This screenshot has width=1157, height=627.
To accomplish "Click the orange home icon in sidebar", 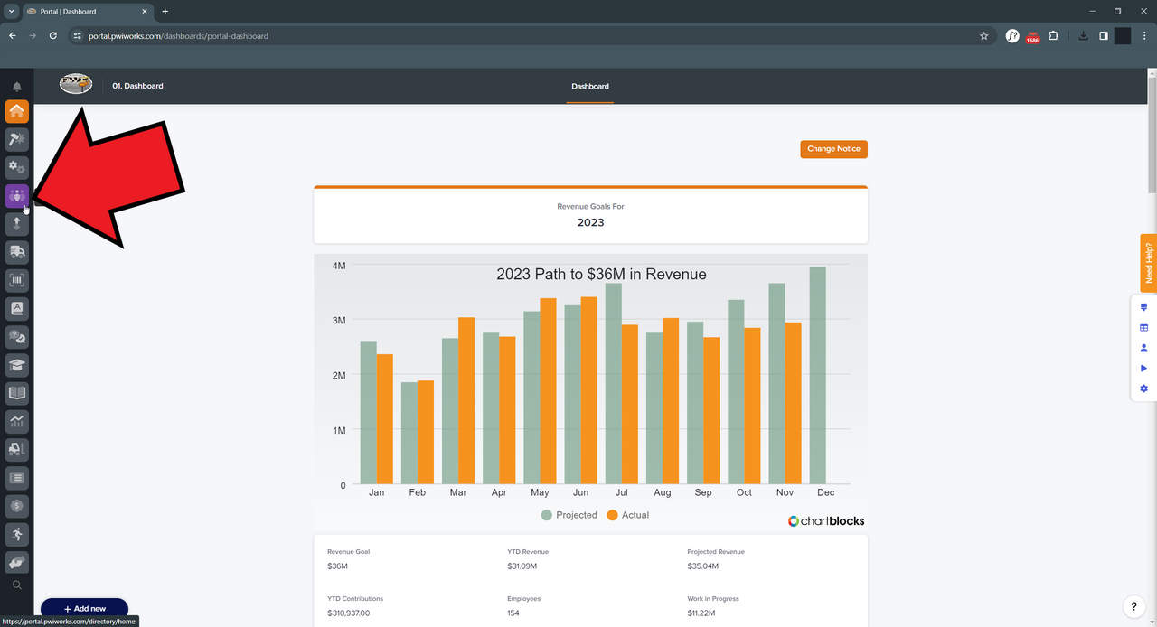I will pyautogui.click(x=16, y=111).
